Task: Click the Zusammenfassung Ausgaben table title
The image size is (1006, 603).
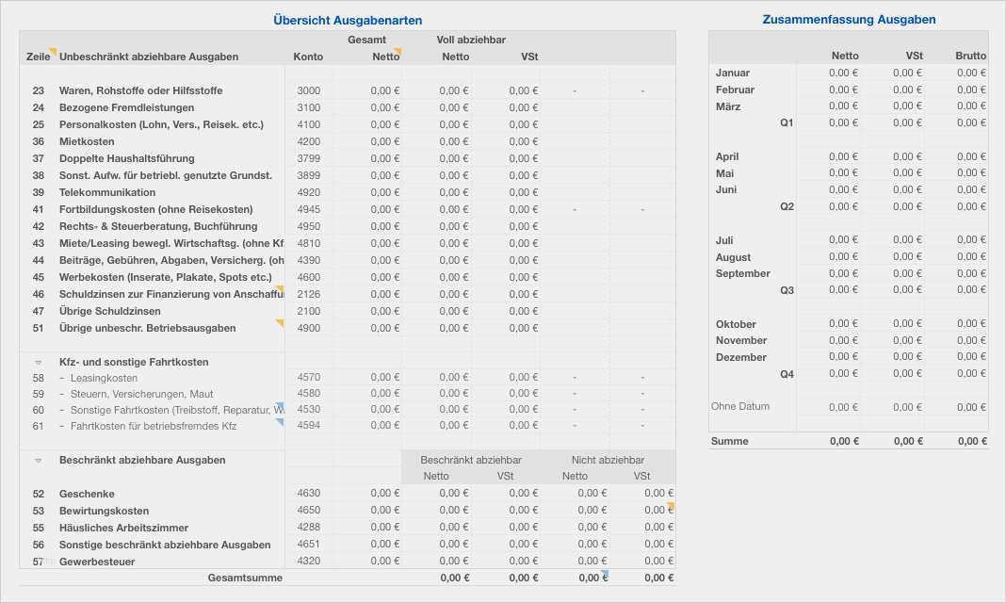Action: tap(849, 20)
